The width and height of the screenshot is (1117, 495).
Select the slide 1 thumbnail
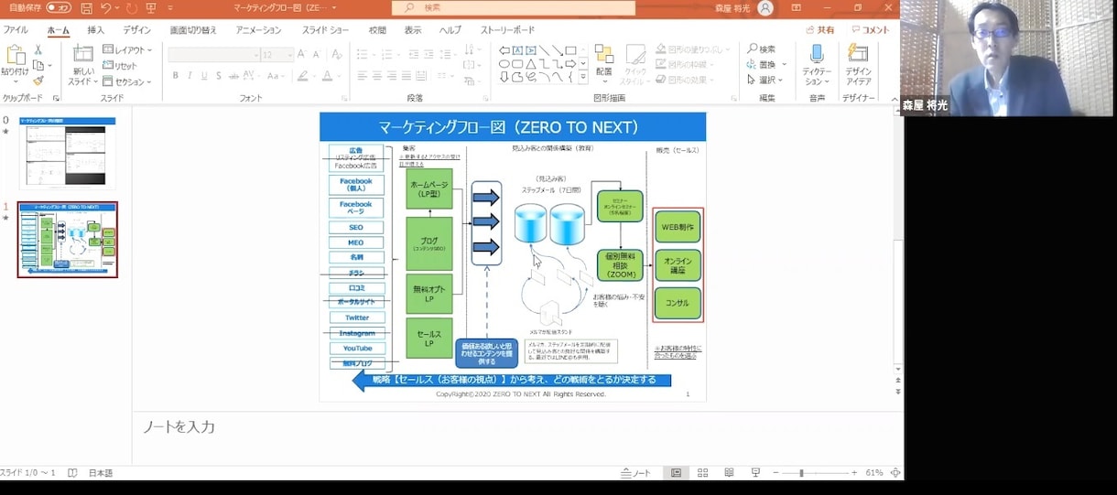[68, 240]
